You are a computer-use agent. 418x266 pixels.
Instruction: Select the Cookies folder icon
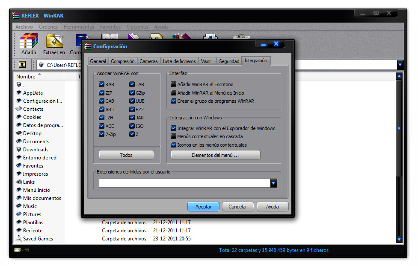pos(19,117)
